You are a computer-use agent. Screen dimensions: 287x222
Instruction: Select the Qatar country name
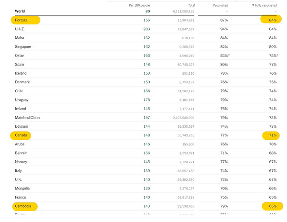(x=20, y=55)
